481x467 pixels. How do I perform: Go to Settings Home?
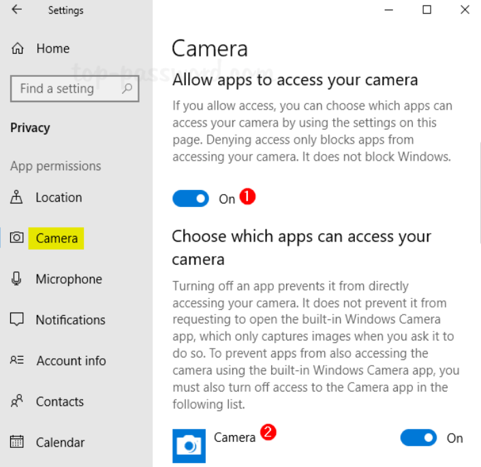52,48
